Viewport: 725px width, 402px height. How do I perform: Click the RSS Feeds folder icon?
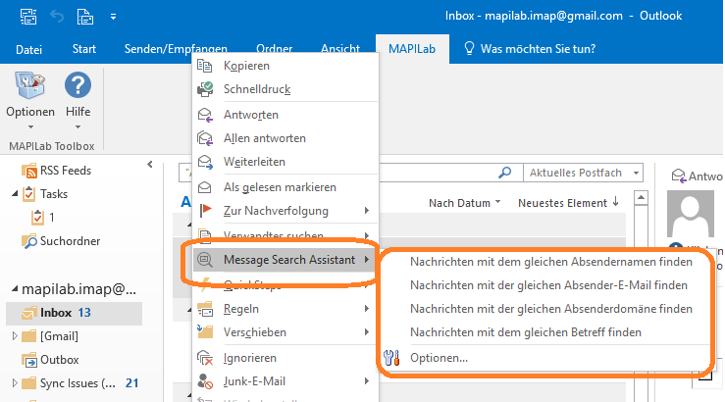point(29,171)
